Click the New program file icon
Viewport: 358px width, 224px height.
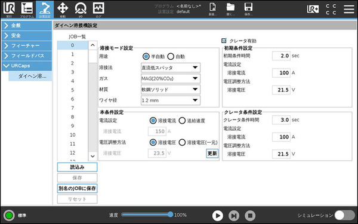click(212, 9)
